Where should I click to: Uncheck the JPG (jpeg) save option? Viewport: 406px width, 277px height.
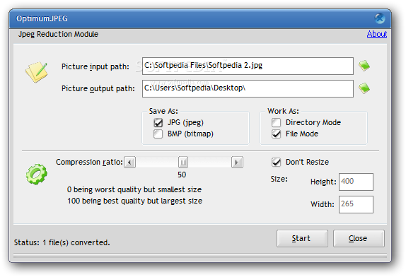click(158, 122)
